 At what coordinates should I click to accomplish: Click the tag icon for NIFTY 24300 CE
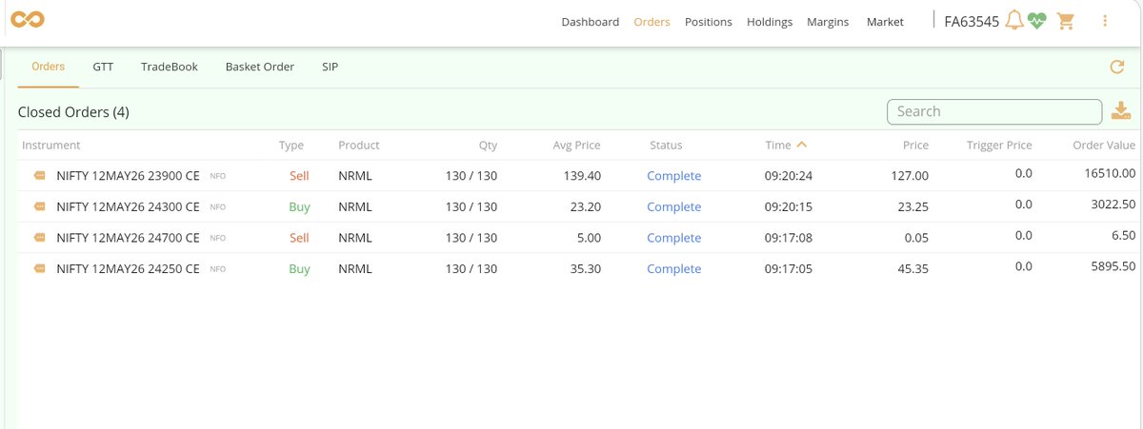39,206
